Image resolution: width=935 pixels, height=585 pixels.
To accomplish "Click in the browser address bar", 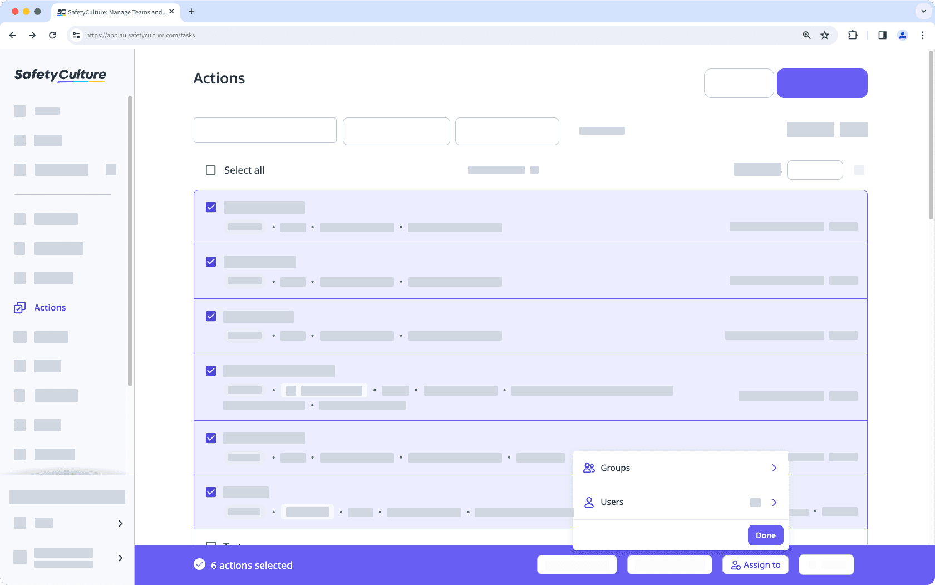I will coord(390,35).
